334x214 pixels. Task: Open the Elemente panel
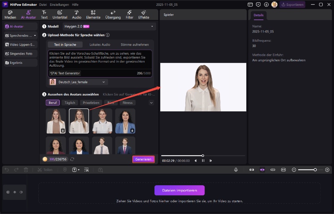pos(93,15)
